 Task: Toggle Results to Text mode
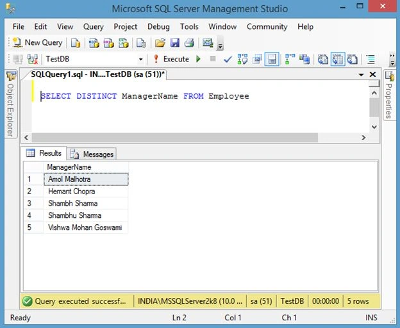[x=323, y=59]
